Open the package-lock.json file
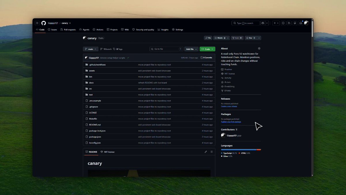 97,131
